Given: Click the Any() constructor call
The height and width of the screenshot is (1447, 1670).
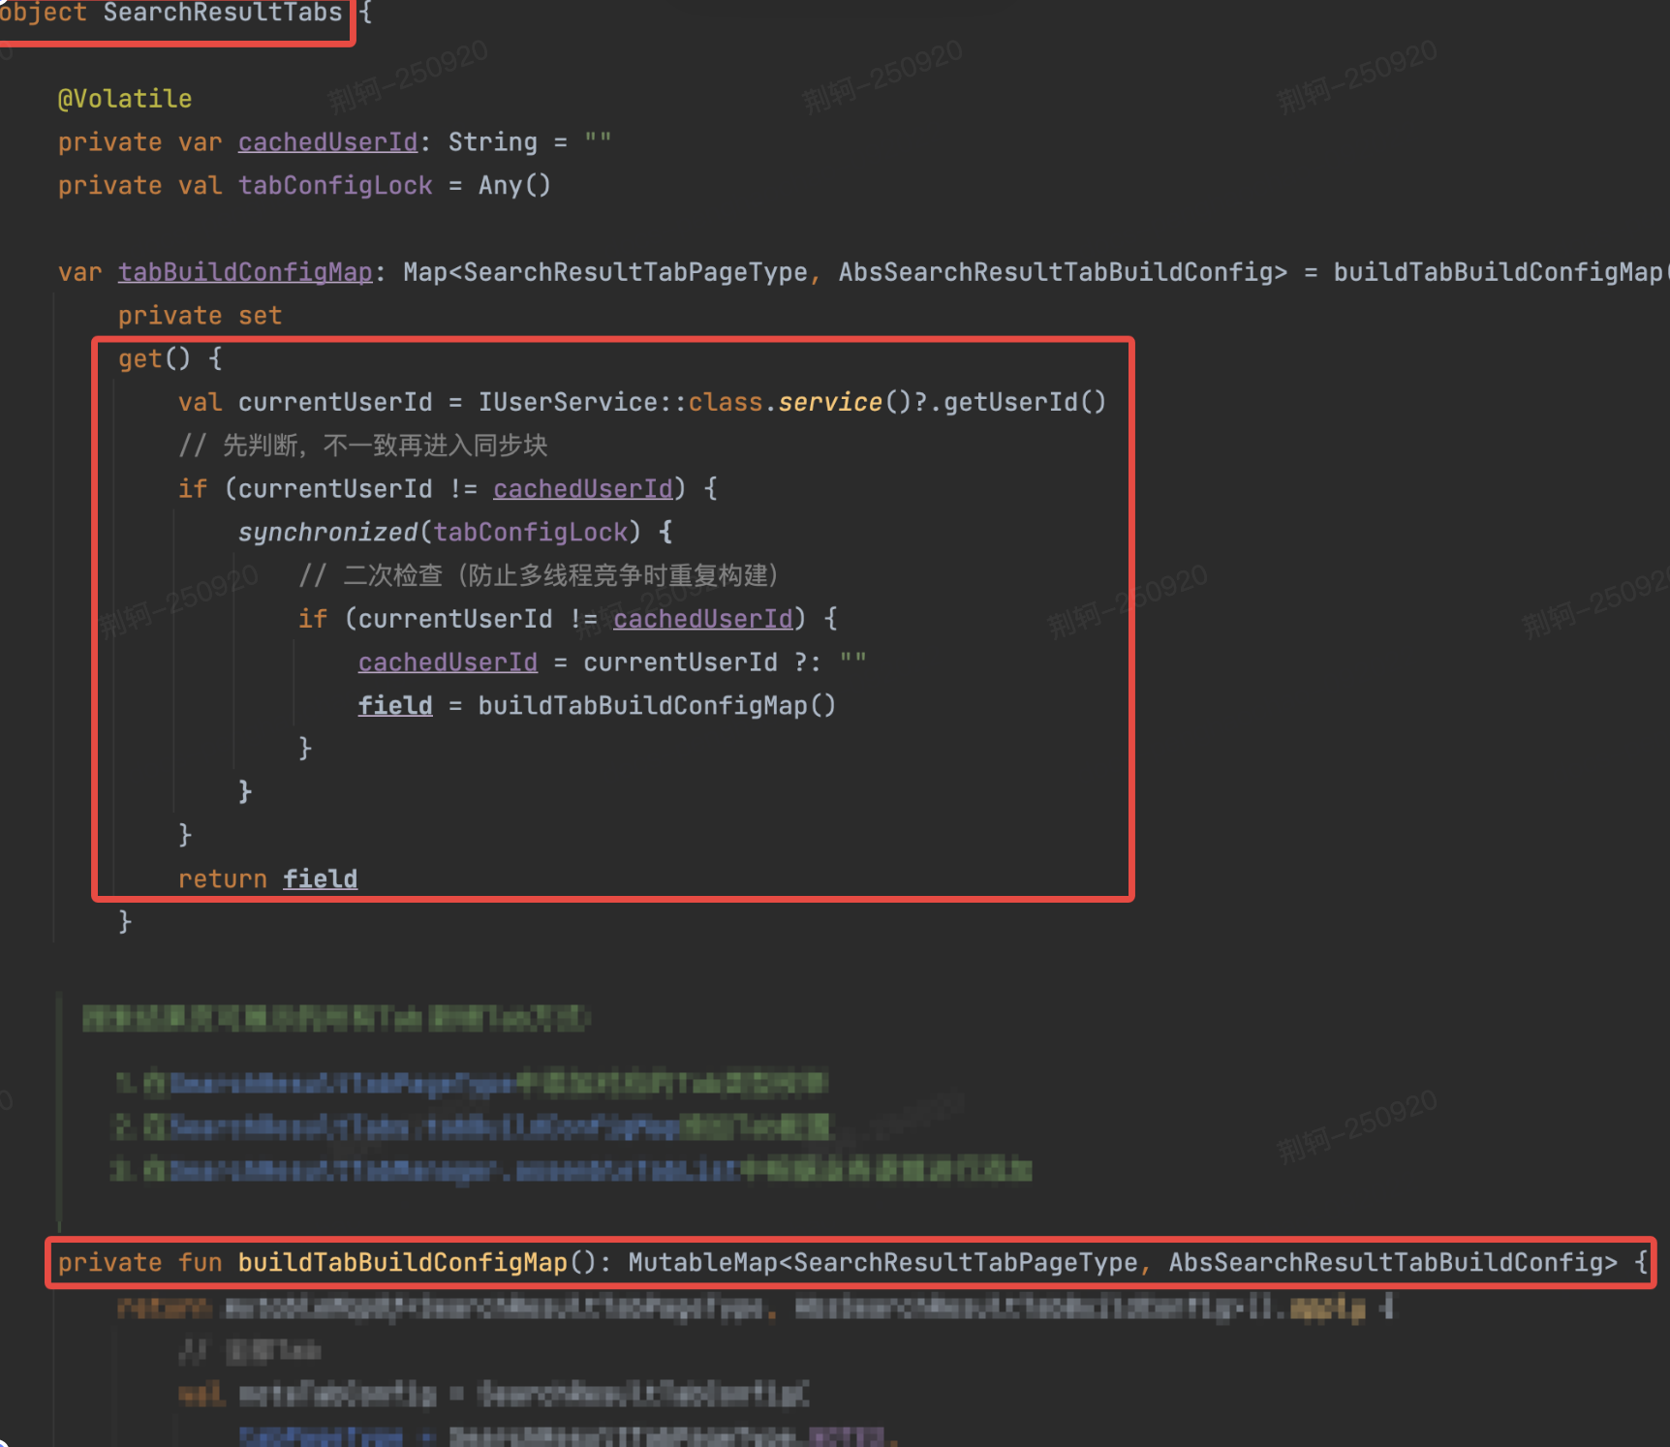Looking at the screenshot, I should (x=514, y=186).
